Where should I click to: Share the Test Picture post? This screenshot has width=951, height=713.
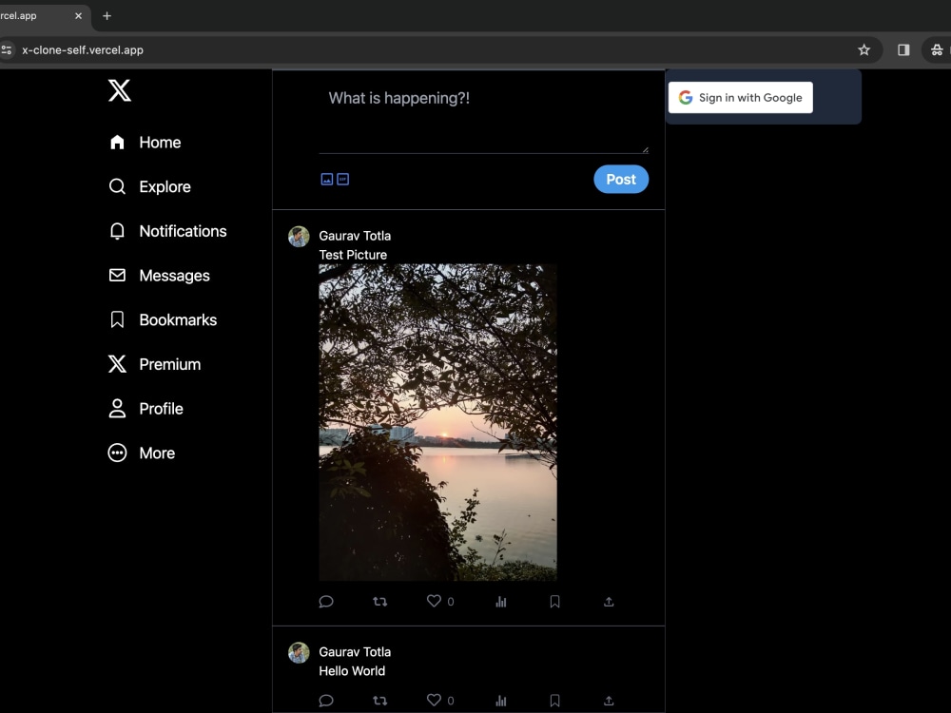609,602
